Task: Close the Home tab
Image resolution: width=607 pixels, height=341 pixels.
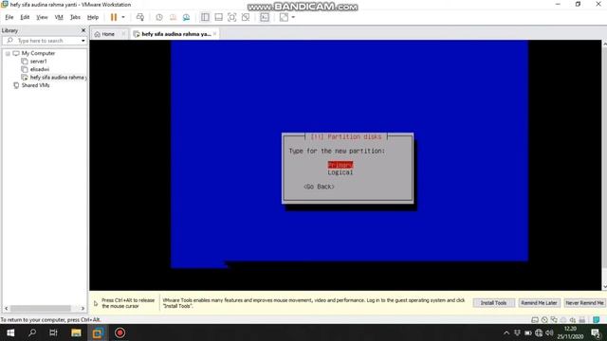Action: (123, 34)
